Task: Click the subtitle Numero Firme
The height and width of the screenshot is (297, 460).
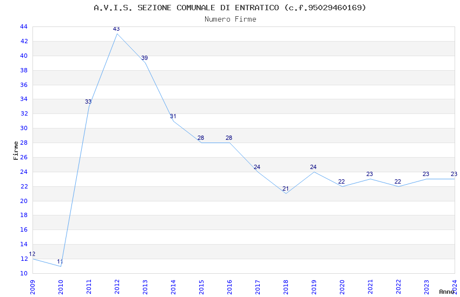Action: coord(231,19)
